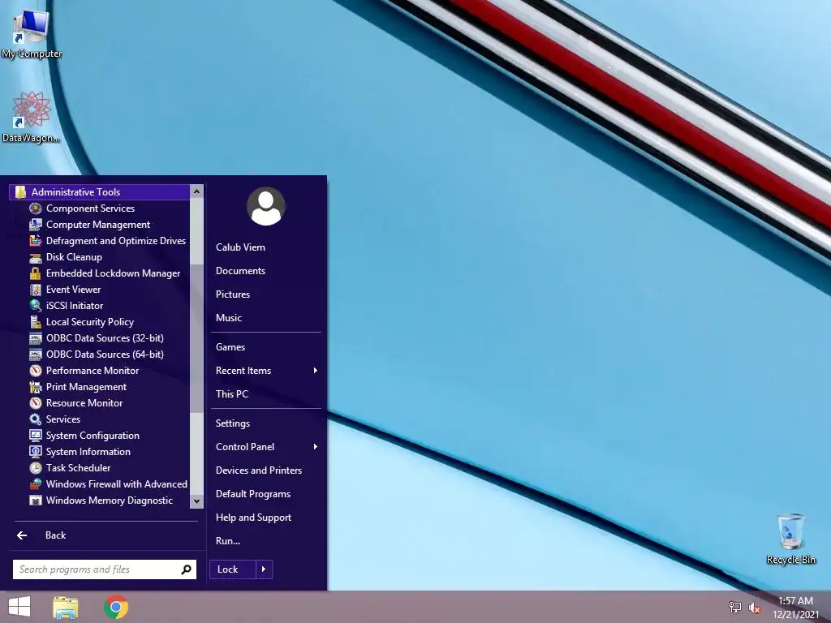Open network status tray icon
The height and width of the screenshot is (623, 831).
[735, 608]
